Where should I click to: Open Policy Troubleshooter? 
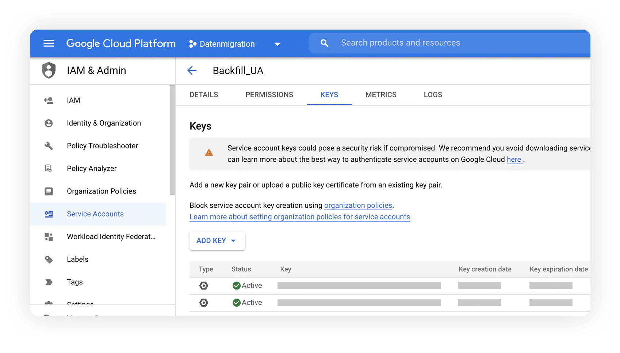coord(102,146)
